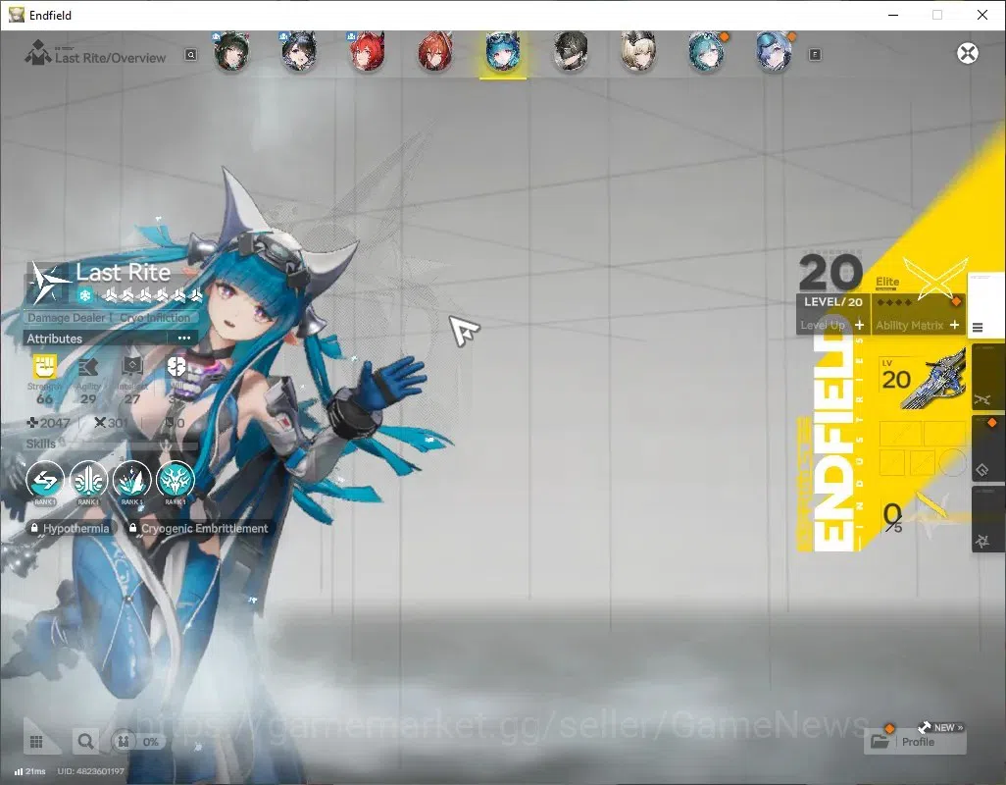Click the Last Rite/Overview breadcrumb icon
The height and width of the screenshot is (785, 1006).
point(37,53)
